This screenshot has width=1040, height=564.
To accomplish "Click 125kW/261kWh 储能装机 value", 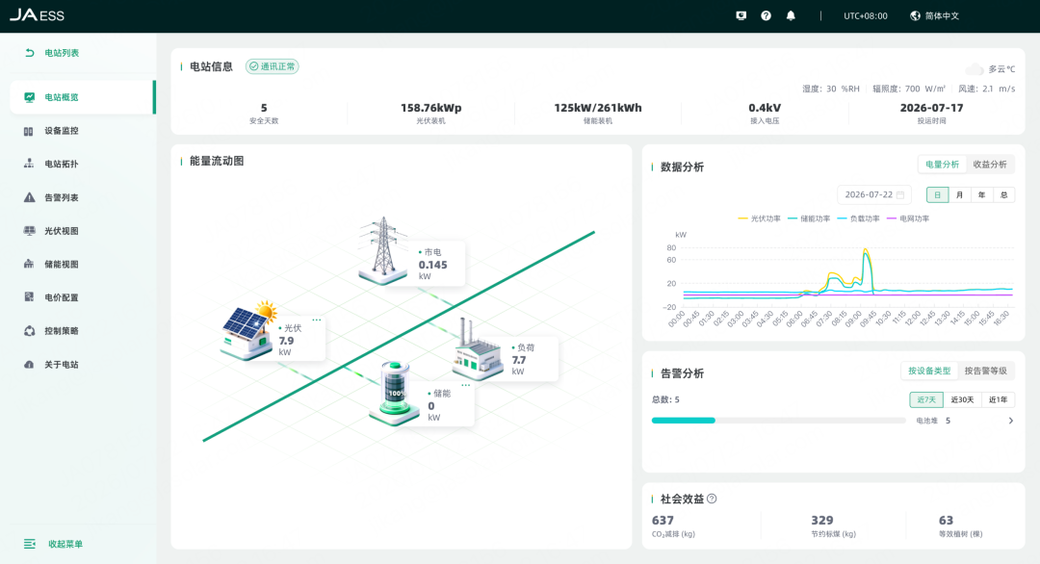I will coord(598,108).
